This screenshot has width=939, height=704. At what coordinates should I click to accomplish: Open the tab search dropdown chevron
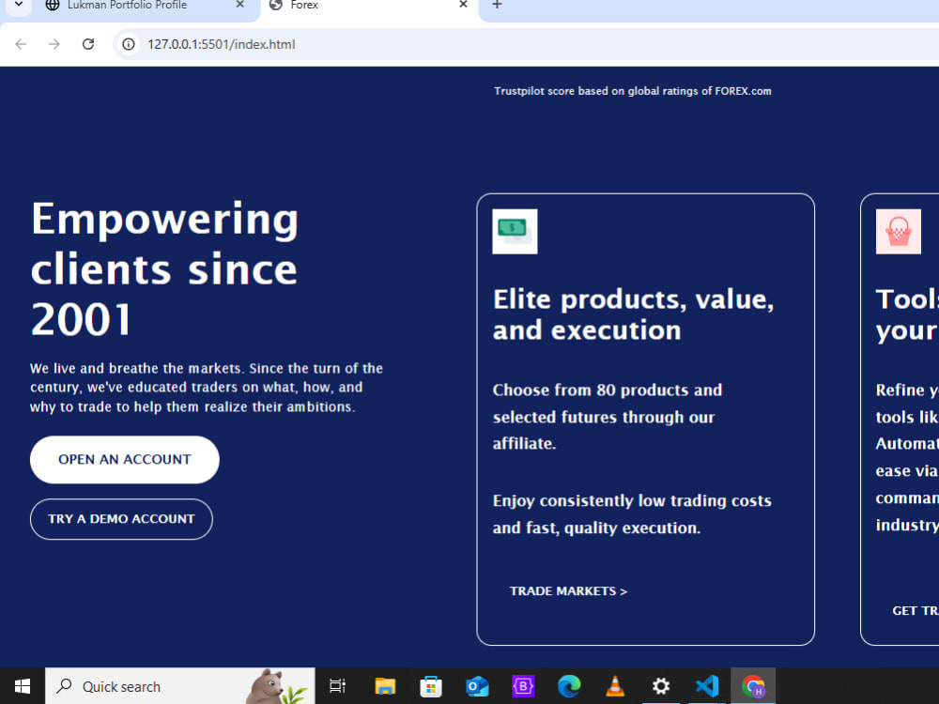point(19,5)
